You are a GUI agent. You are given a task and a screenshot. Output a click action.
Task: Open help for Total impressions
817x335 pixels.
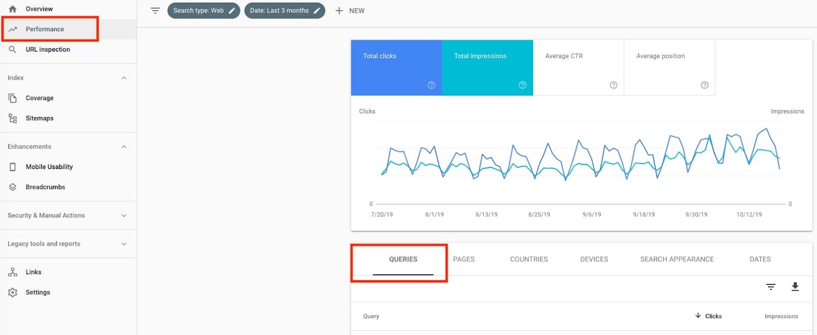[x=522, y=85]
